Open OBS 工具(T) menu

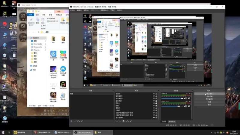(113, 10)
